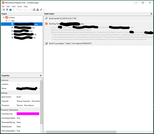
Task: Click the Clean broom toolbar icon
Action: coord(41,10)
